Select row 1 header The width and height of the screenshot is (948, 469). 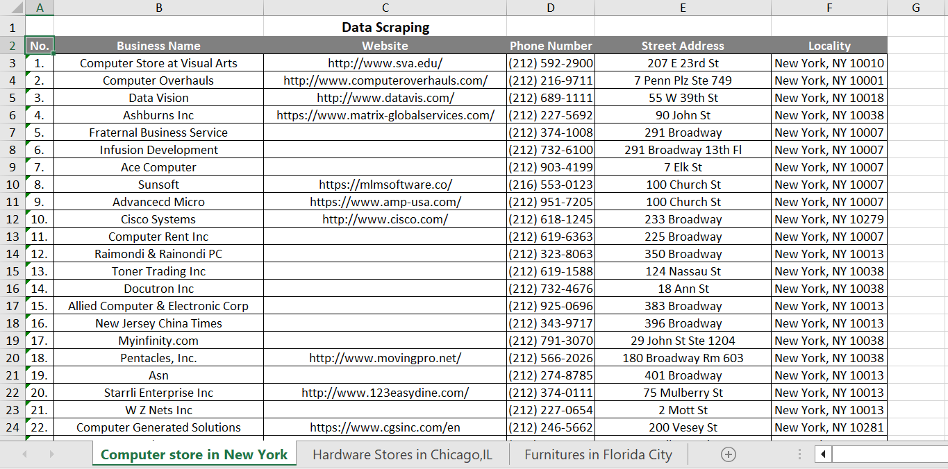pos(13,28)
